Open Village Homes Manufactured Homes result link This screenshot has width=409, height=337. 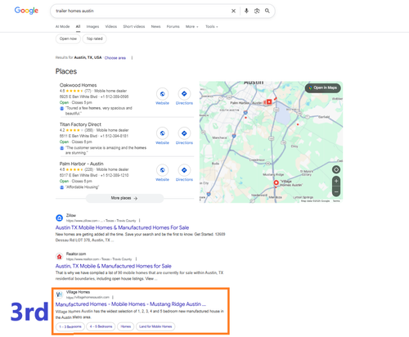(x=131, y=304)
